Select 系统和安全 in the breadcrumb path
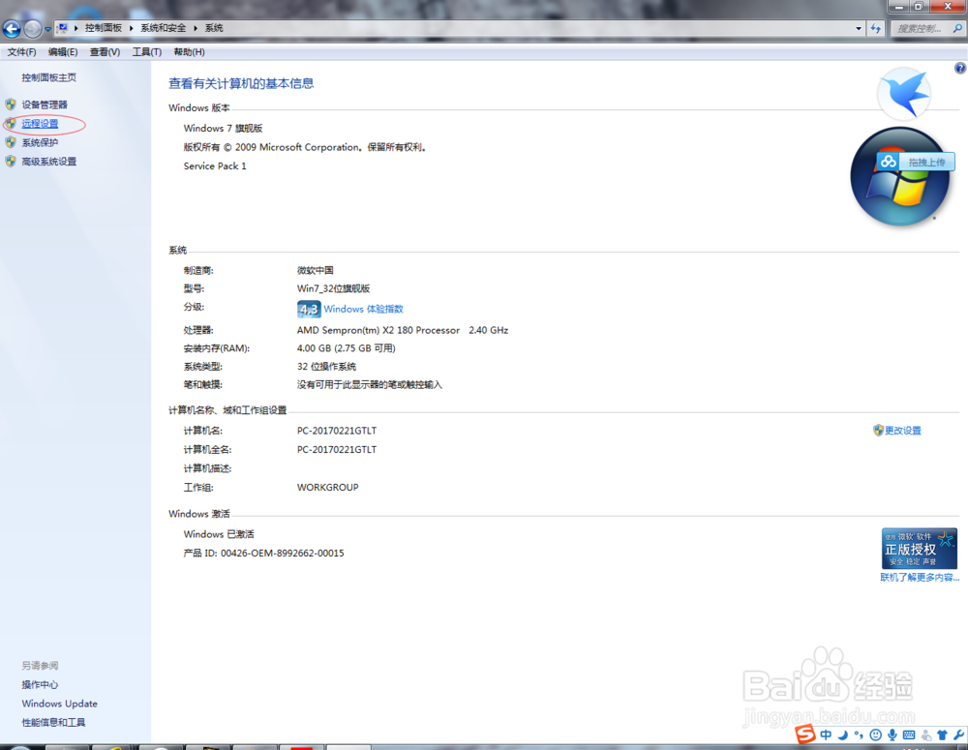 163,28
